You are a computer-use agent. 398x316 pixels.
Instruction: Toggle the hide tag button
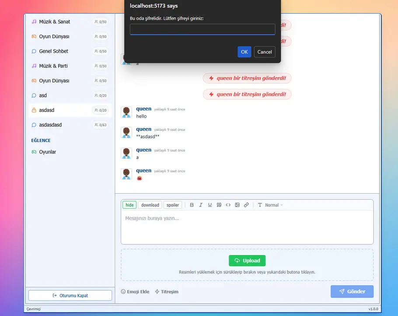(129, 205)
